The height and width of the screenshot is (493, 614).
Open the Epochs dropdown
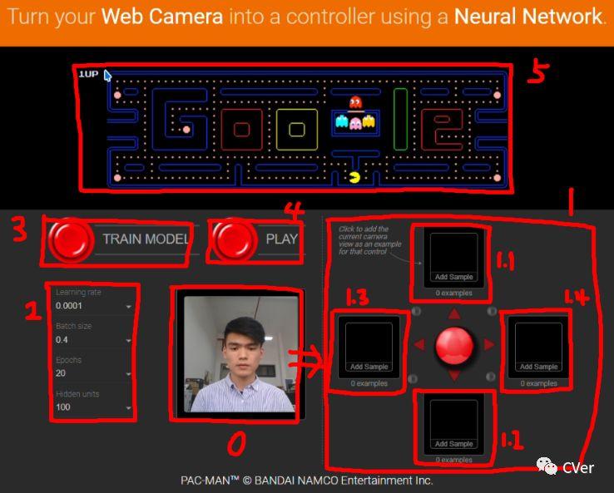pos(93,373)
